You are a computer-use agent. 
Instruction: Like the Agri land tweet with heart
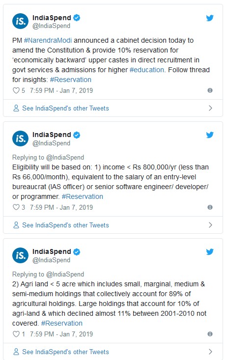[16, 334]
